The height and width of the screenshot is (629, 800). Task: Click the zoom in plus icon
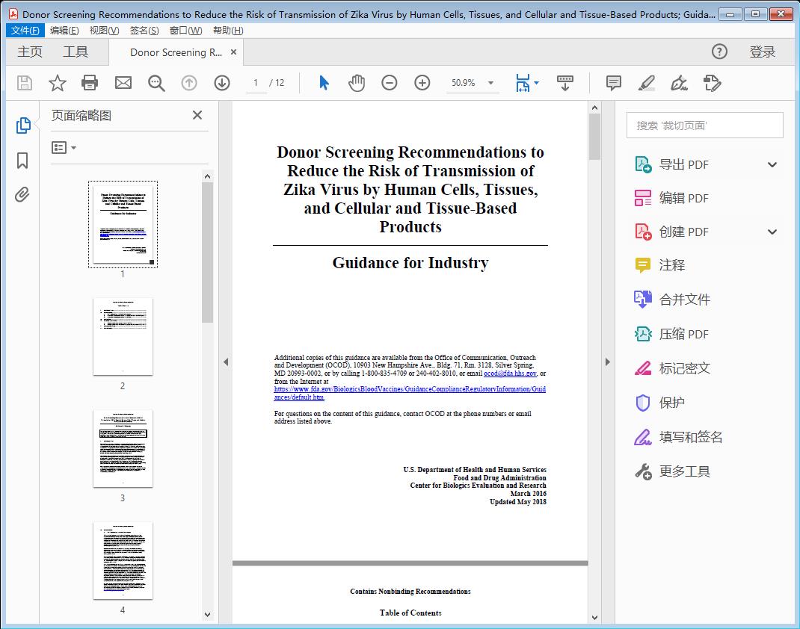click(x=422, y=83)
